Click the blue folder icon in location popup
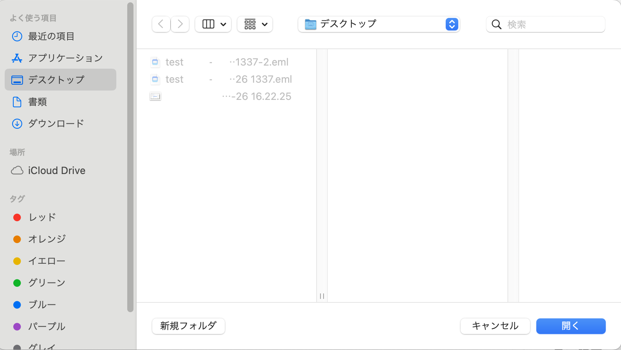Screen dimensions: 621x350 310,24
